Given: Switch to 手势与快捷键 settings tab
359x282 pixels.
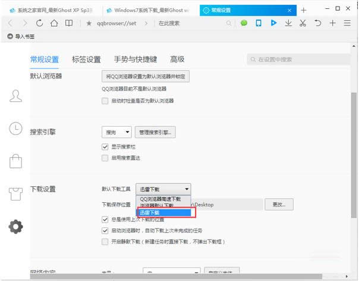Looking at the screenshot, I should coord(136,59).
